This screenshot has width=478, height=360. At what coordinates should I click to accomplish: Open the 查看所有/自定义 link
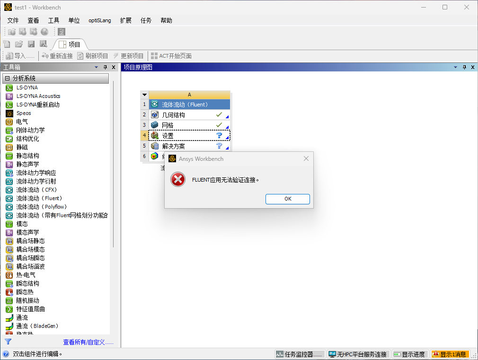(89, 342)
